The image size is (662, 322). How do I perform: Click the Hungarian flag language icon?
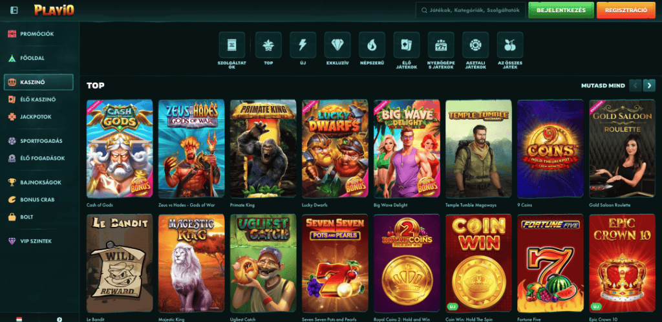tap(19, 319)
